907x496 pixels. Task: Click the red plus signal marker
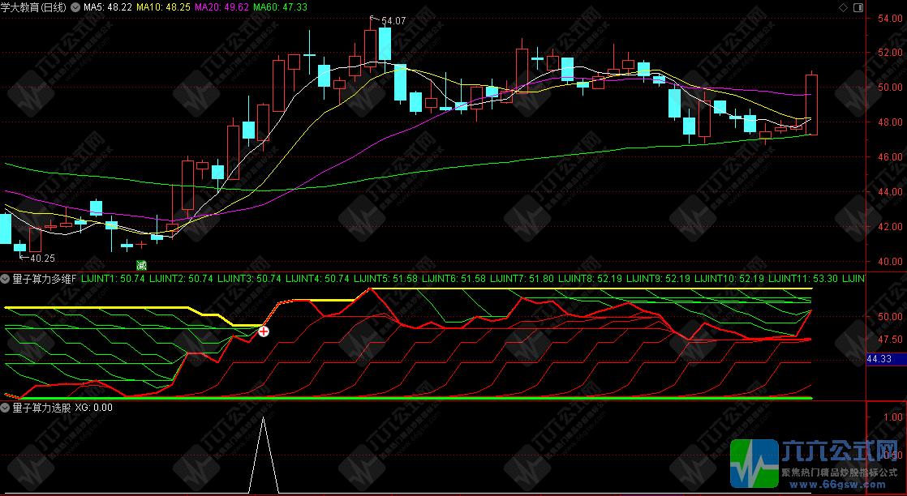tap(263, 331)
